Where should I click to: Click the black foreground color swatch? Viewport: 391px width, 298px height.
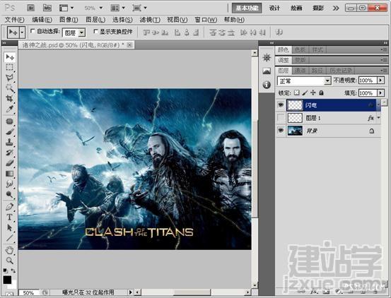pos(7,280)
